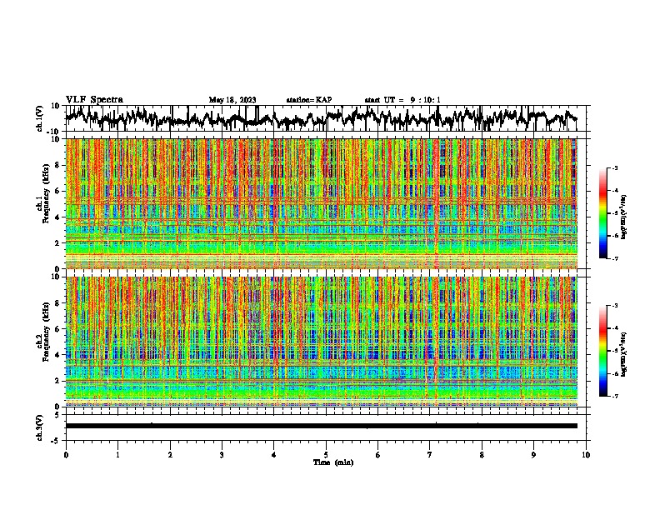
Task: Select the date text 'May 18, 2023'
Action: pyautogui.click(x=232, y=100)
